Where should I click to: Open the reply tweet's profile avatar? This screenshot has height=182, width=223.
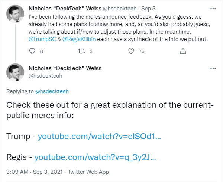[x=15, y=72]
